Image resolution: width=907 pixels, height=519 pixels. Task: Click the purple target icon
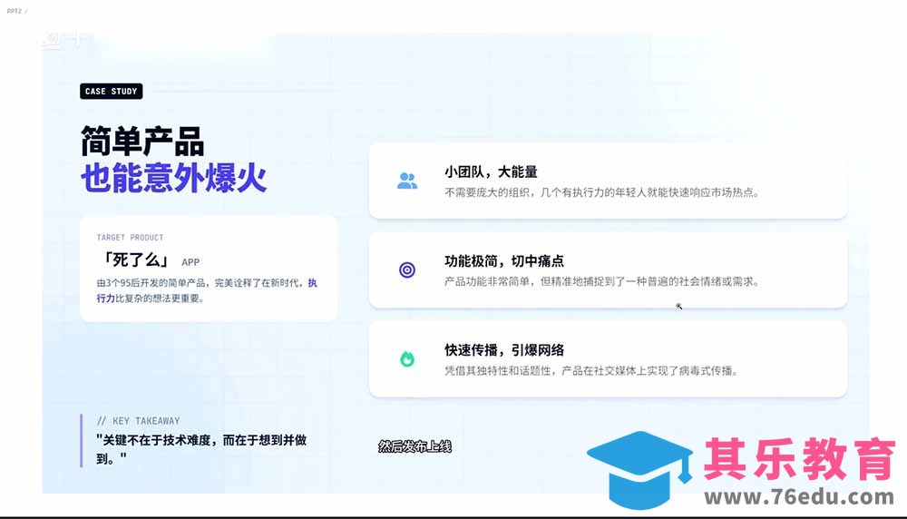407,269
